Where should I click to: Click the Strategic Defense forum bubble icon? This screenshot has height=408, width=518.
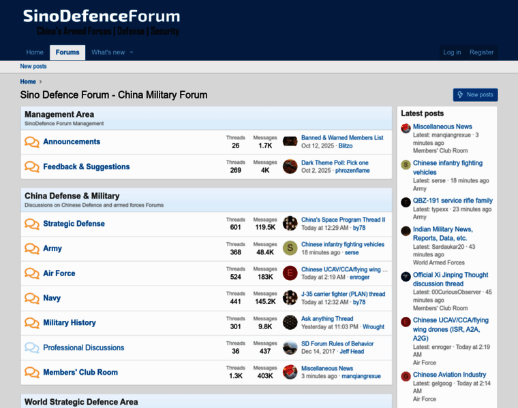point(32,224)
